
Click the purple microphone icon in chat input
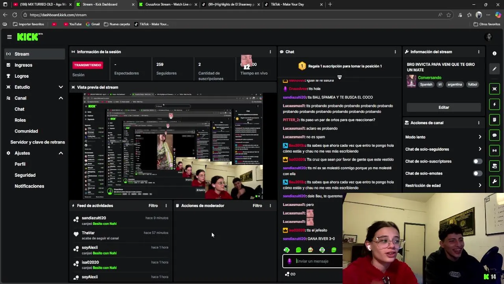pos(289,261)
